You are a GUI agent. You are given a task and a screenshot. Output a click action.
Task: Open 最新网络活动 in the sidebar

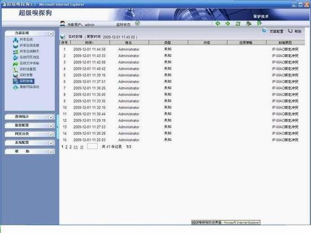point(29,87)
